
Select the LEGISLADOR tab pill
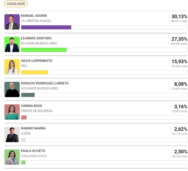16,4
